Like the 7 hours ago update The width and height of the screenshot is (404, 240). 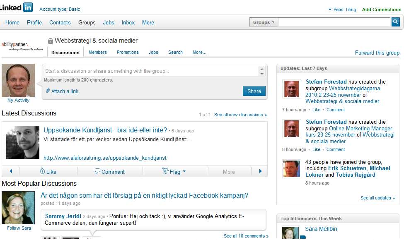[x=316, y=110]
